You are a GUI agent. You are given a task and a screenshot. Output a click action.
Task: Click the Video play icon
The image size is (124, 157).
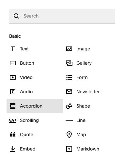13,77
